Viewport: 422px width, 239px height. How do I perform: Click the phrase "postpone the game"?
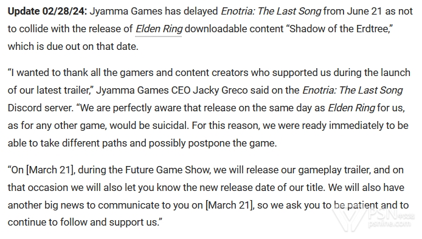[x=231, y=143]
